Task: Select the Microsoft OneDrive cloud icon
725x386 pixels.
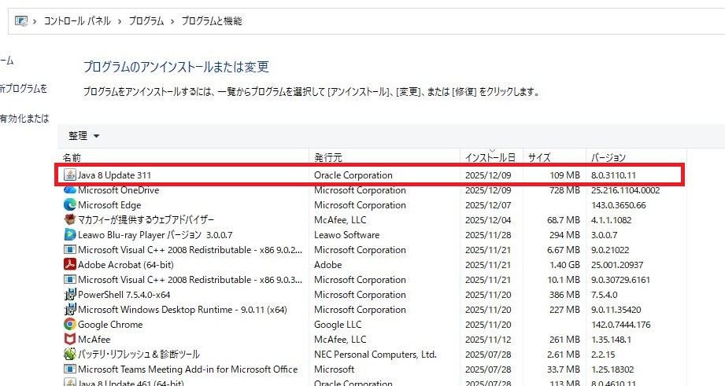Action: 69,190
